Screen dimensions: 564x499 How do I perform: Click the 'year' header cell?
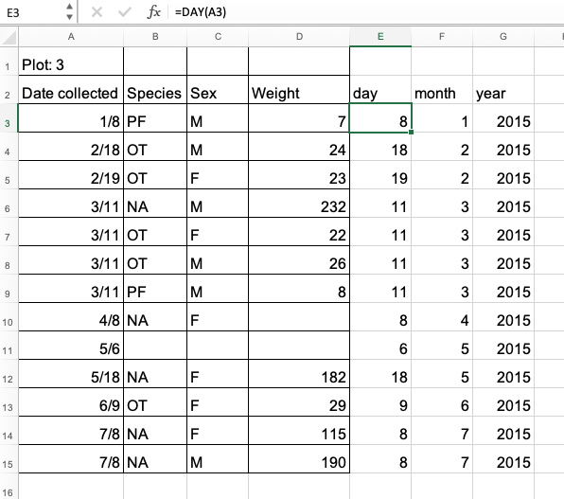(503, 90)
